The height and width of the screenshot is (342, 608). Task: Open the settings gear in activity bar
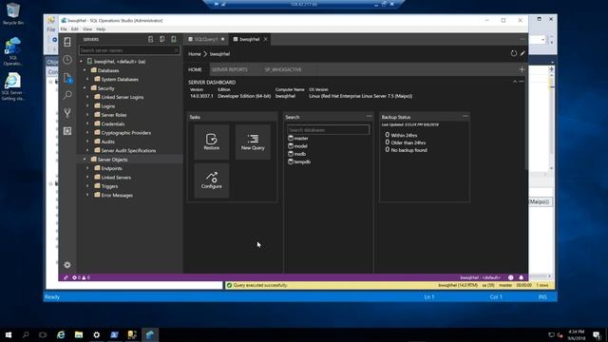click(67, 265)
